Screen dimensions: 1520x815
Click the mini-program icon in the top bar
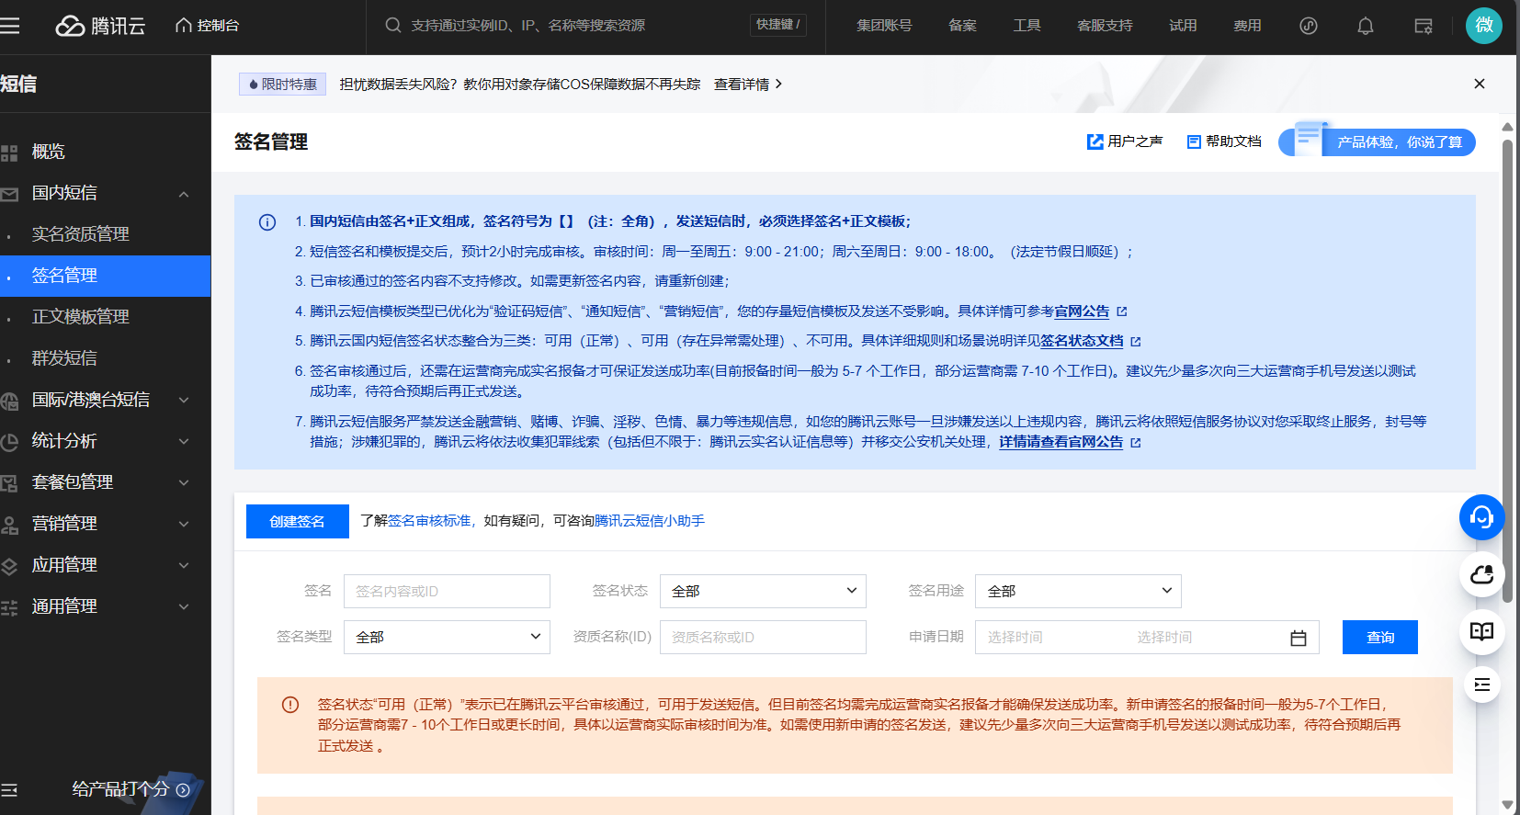[x=1309, y=26]
